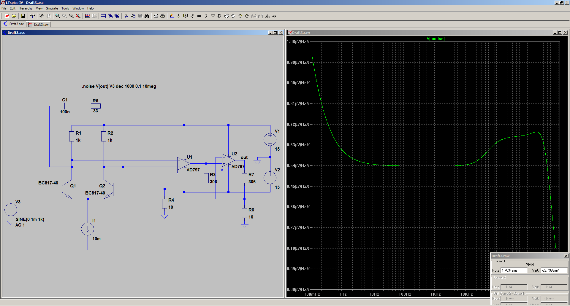Open the control panel hammer icon
This screenshot has width=570, height=306.
pyautogui.click(x=32, y=16)
